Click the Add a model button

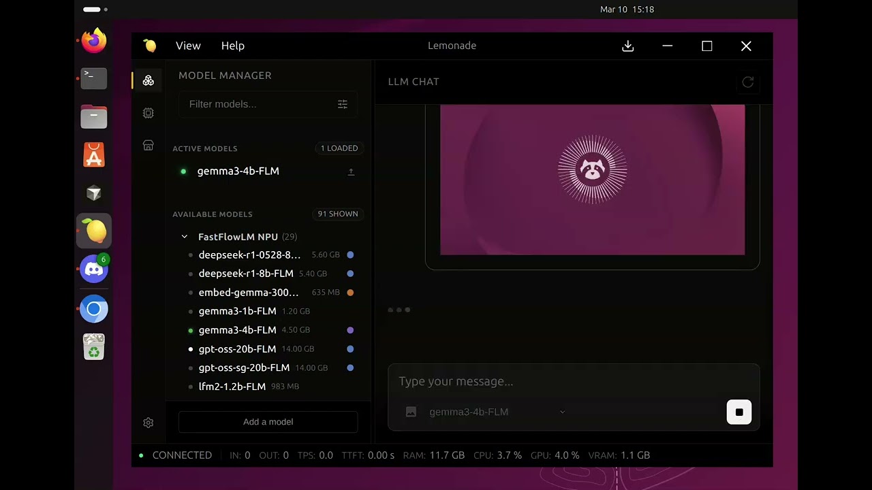(268, 422)
